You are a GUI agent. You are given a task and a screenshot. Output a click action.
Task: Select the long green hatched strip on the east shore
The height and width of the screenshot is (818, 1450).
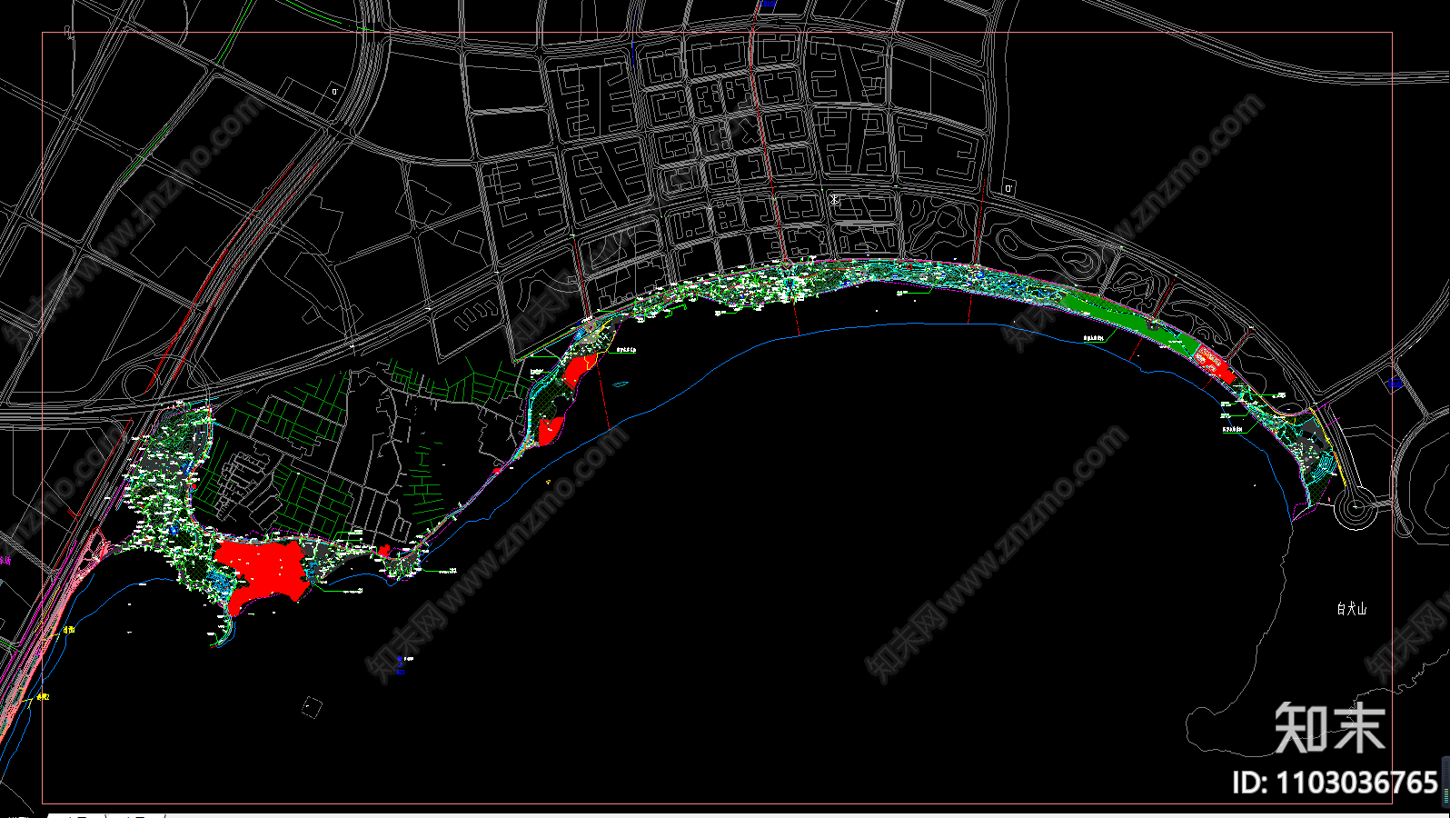point(1127,320)
